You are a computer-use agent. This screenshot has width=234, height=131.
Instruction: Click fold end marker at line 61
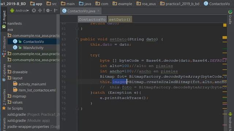77,28
